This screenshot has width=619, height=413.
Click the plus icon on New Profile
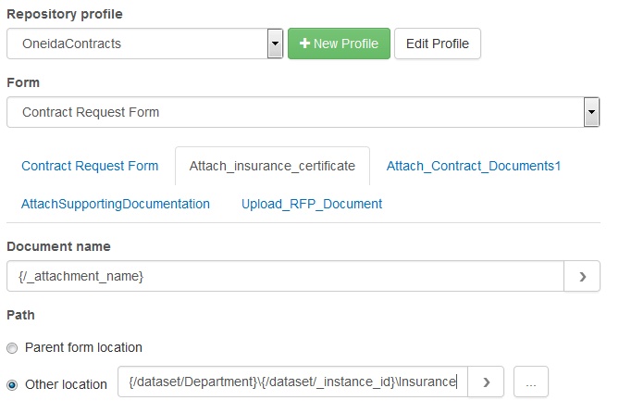(303, 44)
